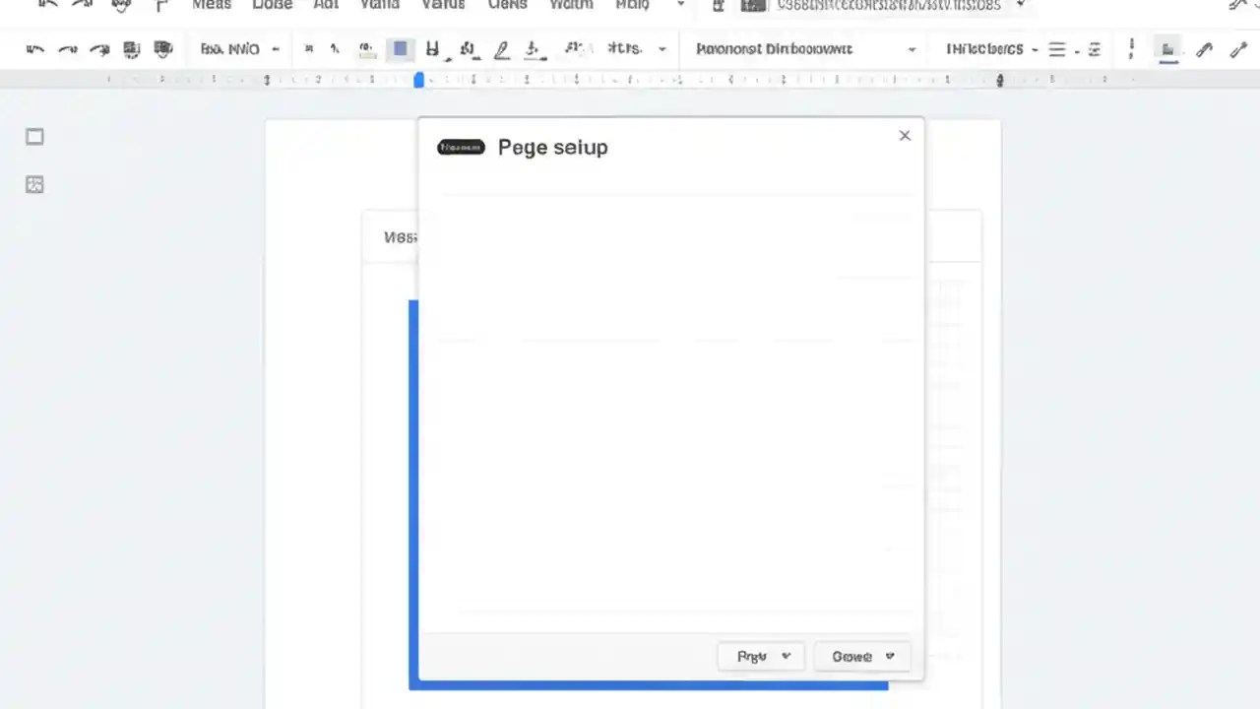This screenshot has width=1260, height=709.
Task: Click the Highlight color icon
Action: click(x=534, y=49)
